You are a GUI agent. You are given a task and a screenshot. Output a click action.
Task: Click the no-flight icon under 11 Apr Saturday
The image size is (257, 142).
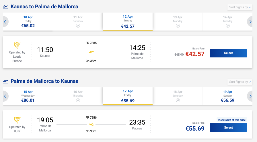coord(78,26)
